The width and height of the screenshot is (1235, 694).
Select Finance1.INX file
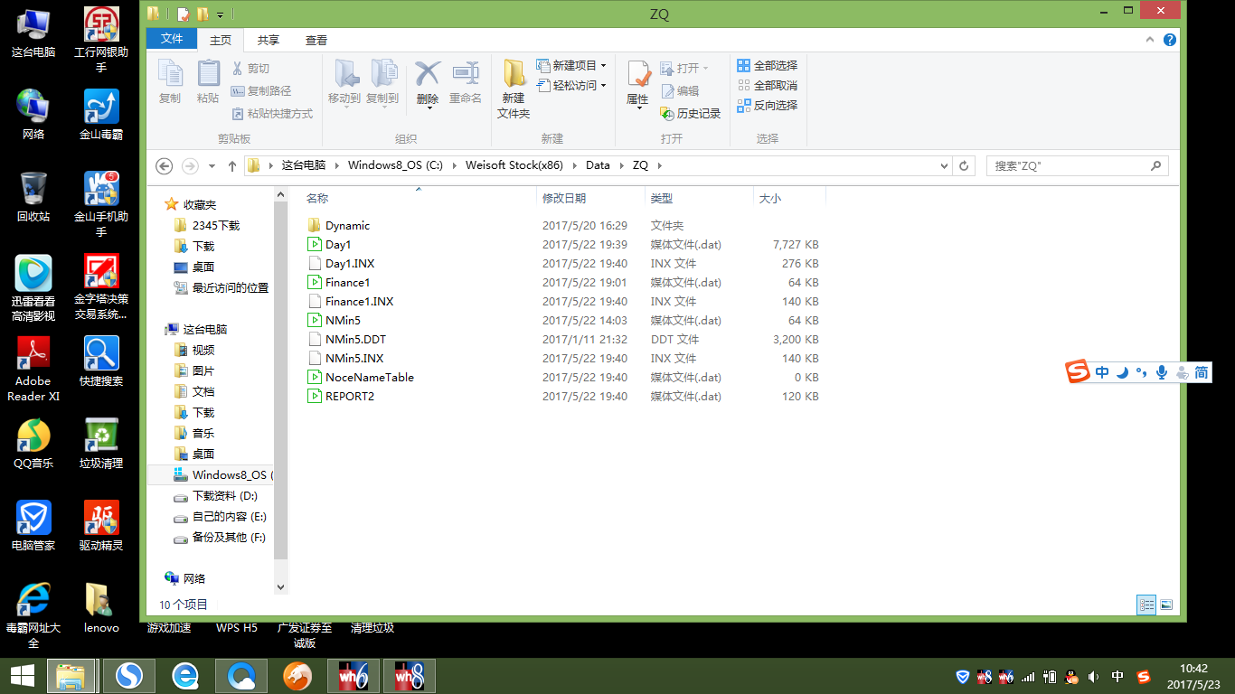click(x=359, y=302)
